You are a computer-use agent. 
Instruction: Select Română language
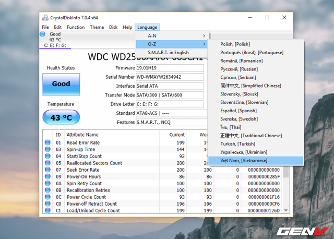[x=256, y=61]
